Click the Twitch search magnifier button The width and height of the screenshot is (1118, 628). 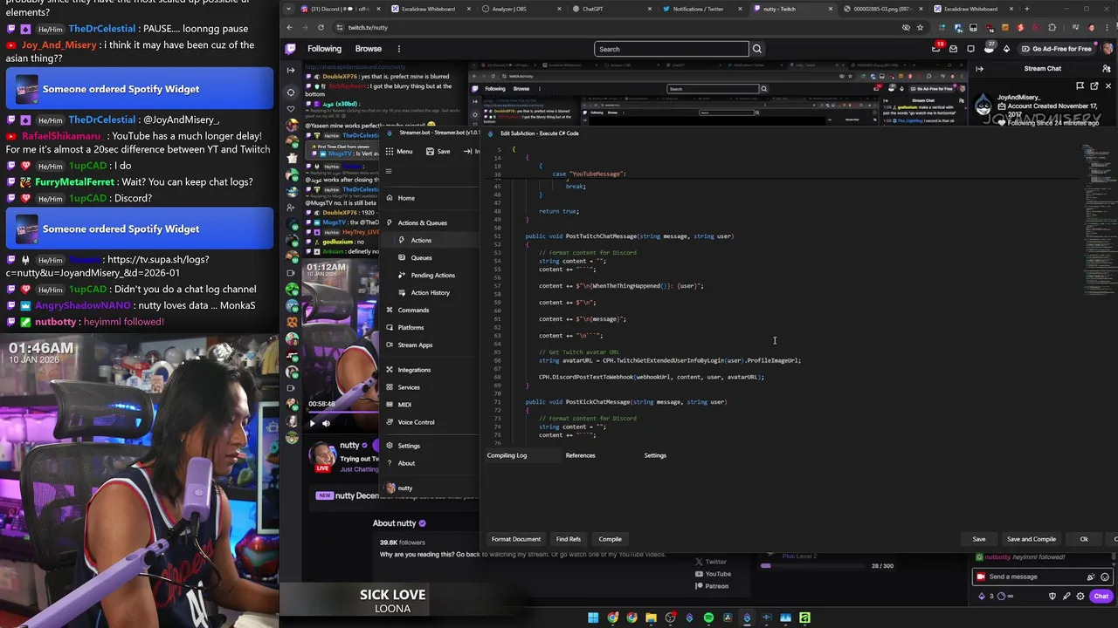click(757, 49)
